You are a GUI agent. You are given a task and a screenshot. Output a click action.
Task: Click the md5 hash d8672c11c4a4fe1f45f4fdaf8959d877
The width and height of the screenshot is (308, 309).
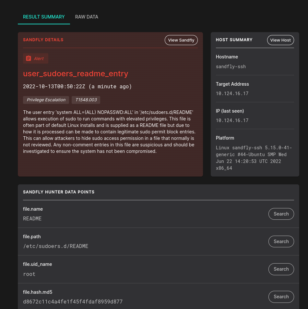[x=73, y=302]
